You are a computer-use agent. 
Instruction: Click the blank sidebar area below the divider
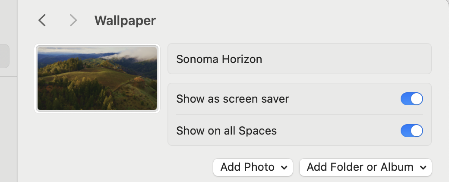click(9, 129)
